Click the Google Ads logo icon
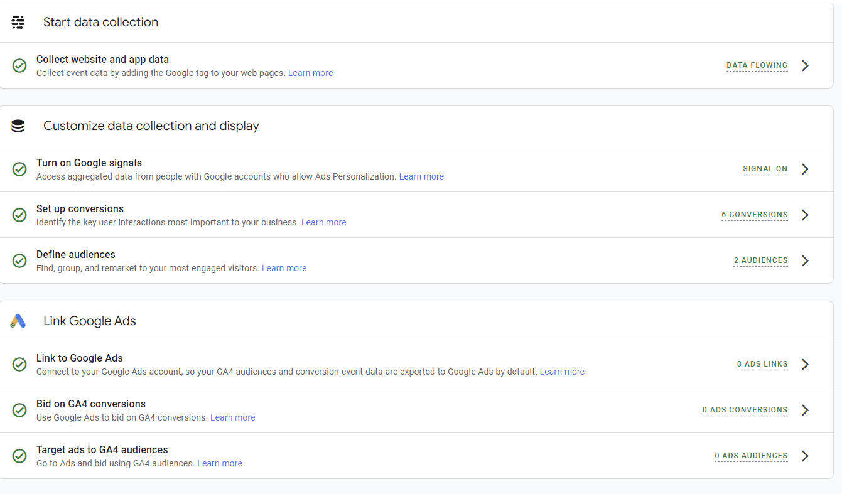The height and width of the screenshot is (494, 842). (18, 321)
